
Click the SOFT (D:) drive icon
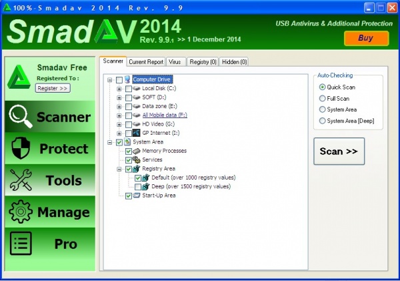(137, 97)
